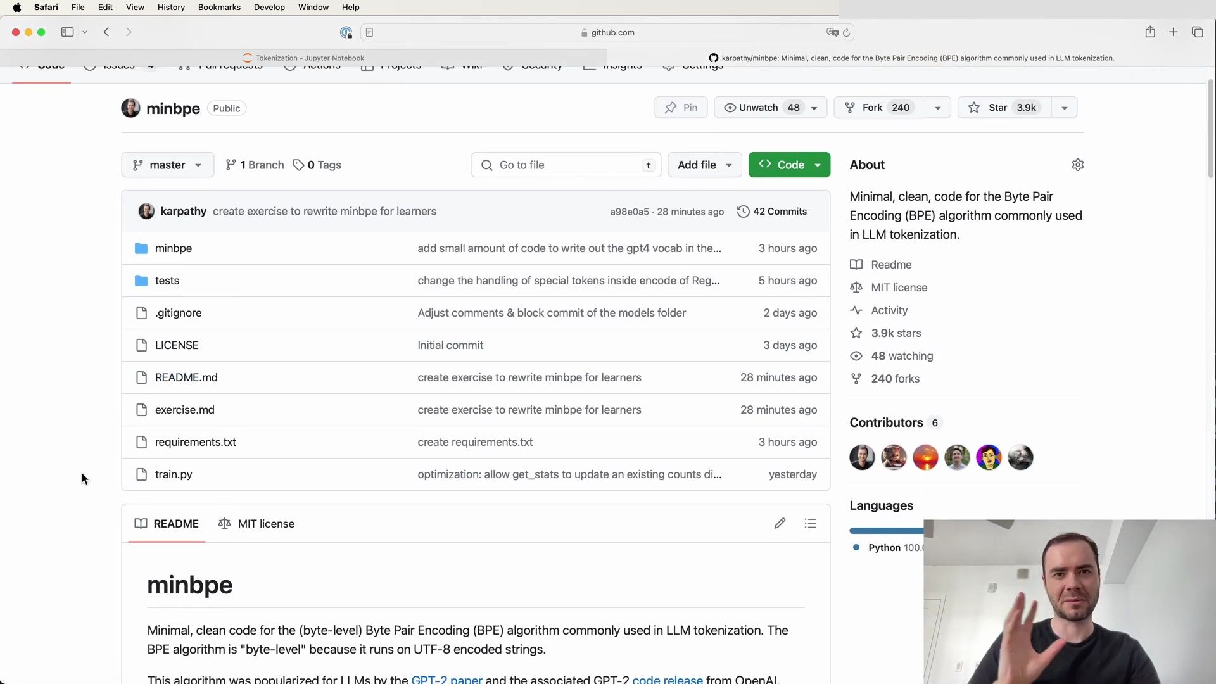Image resolution: width=1216 pixels, height=684 pixels.
Task: Click the translate icon in address bar
Action: coord(832,32)
